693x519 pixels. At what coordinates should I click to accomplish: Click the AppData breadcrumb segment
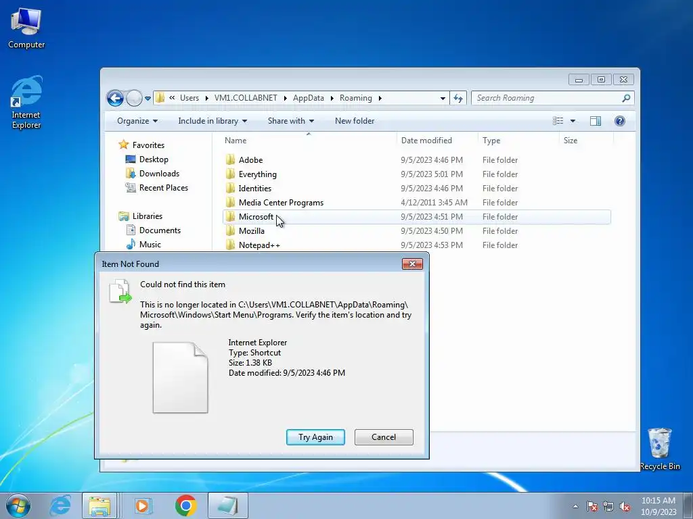pos(308,98)
